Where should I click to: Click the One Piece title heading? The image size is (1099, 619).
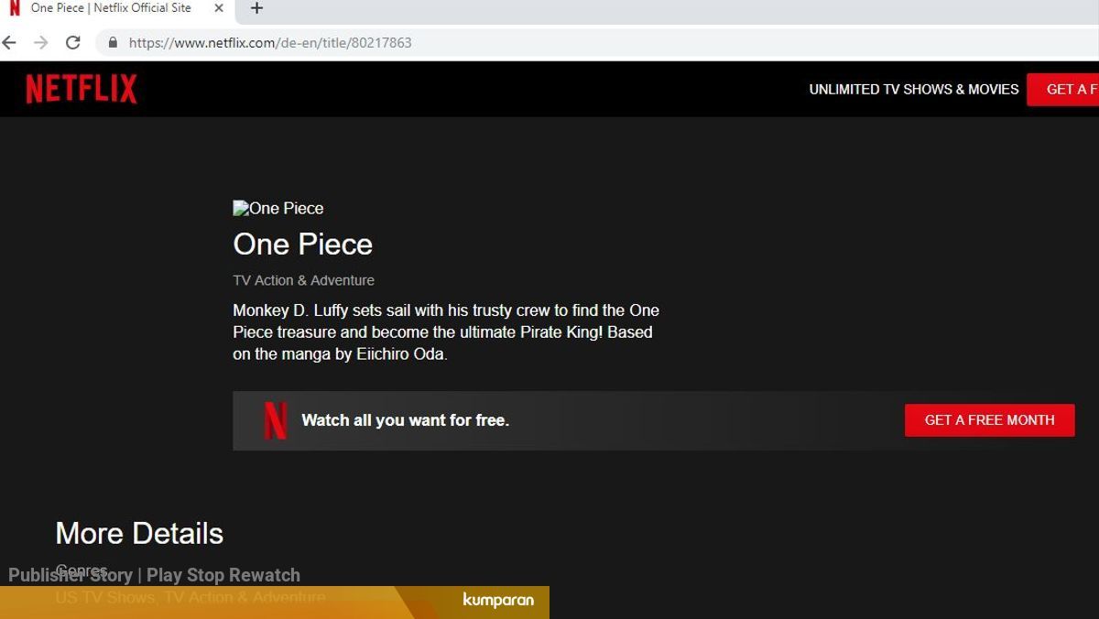pyautogui.click(x=302, y=244)
